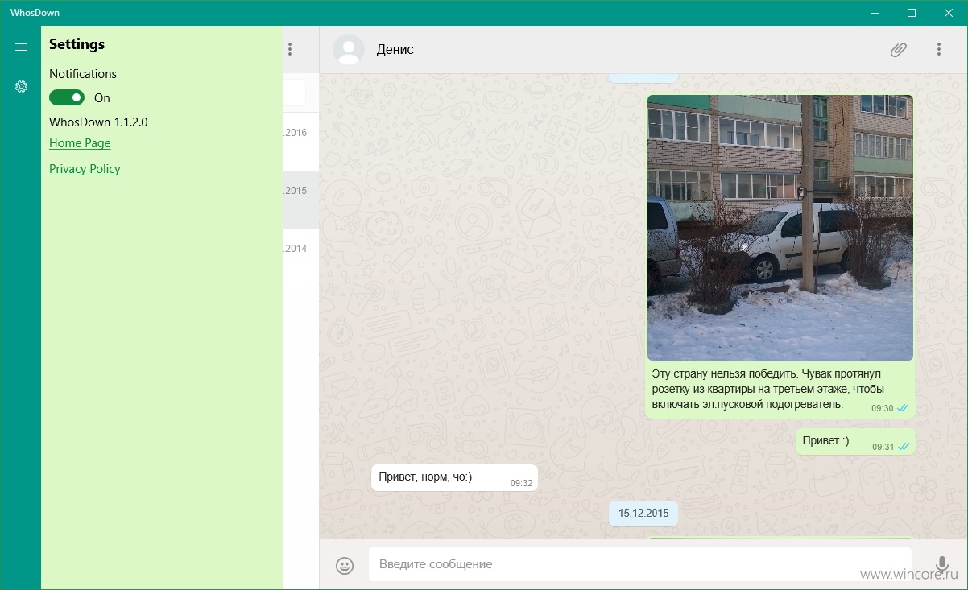
Task: Open conversation three-dot options menu
Action: [939, 49]
